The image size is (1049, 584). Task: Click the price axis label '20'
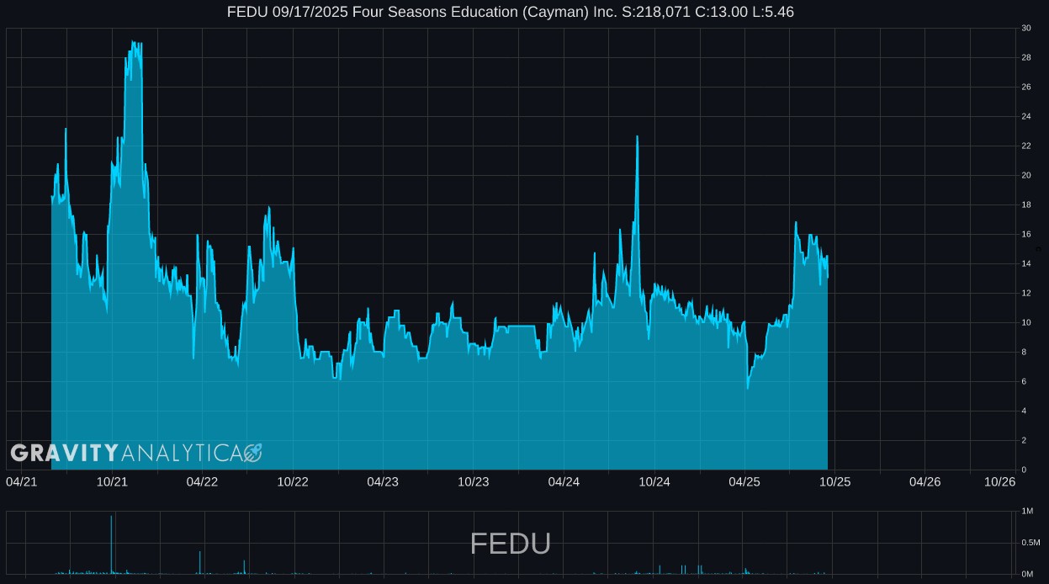[1026, 175]
